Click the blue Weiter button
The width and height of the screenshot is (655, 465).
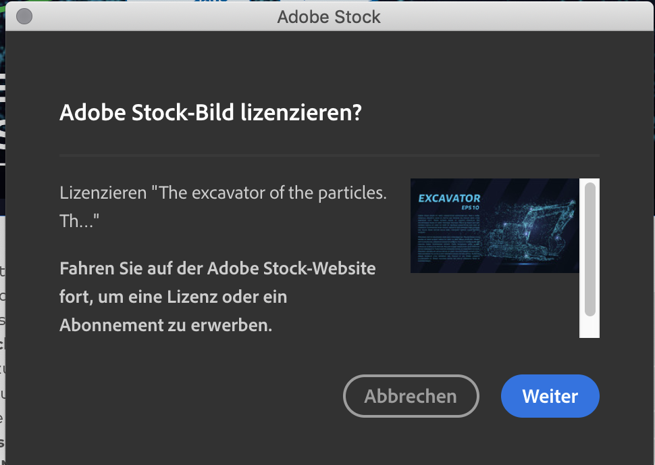tap(550, 395)
